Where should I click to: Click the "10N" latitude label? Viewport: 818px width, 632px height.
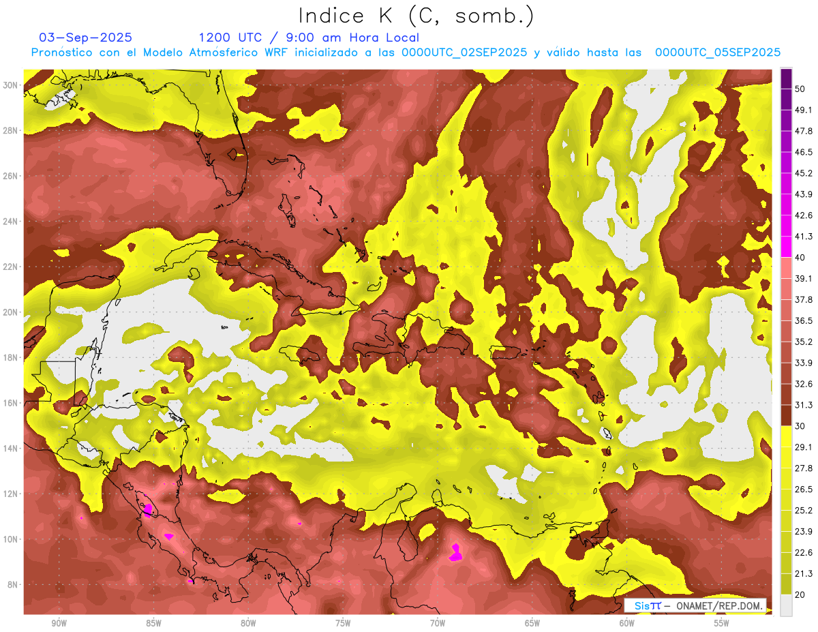pyautogui.click(x=11, y=539)
